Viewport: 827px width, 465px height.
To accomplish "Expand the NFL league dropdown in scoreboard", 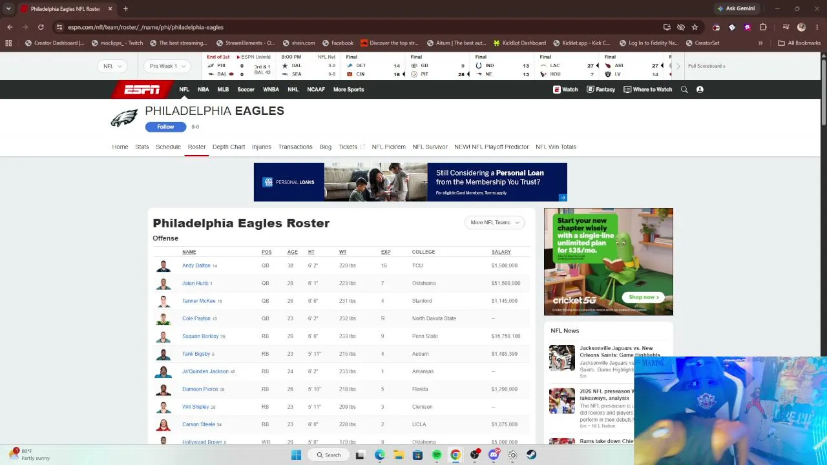I will pyautogui.click(x=112, y=66).
